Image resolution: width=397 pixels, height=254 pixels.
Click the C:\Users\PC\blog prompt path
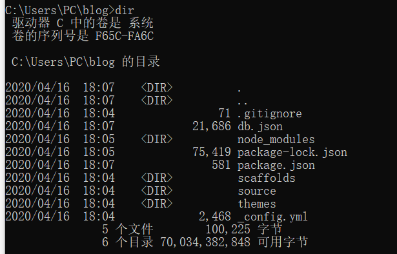[57, 10]
